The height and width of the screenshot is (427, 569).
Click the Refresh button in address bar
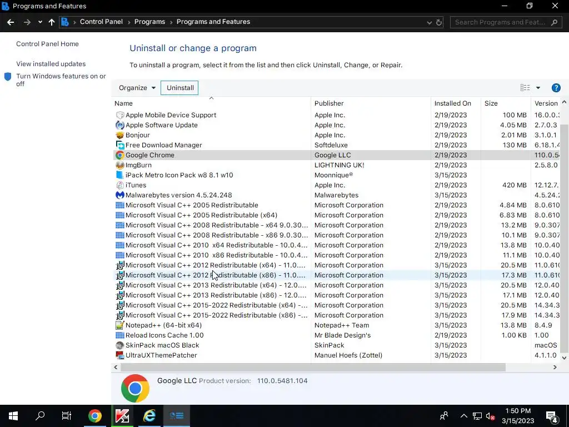tap(439, 22)
